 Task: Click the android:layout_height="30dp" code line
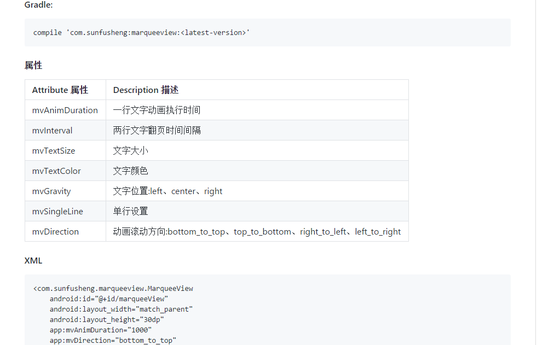pos(107,320)
